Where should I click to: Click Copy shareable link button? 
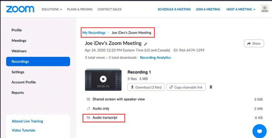186,87
